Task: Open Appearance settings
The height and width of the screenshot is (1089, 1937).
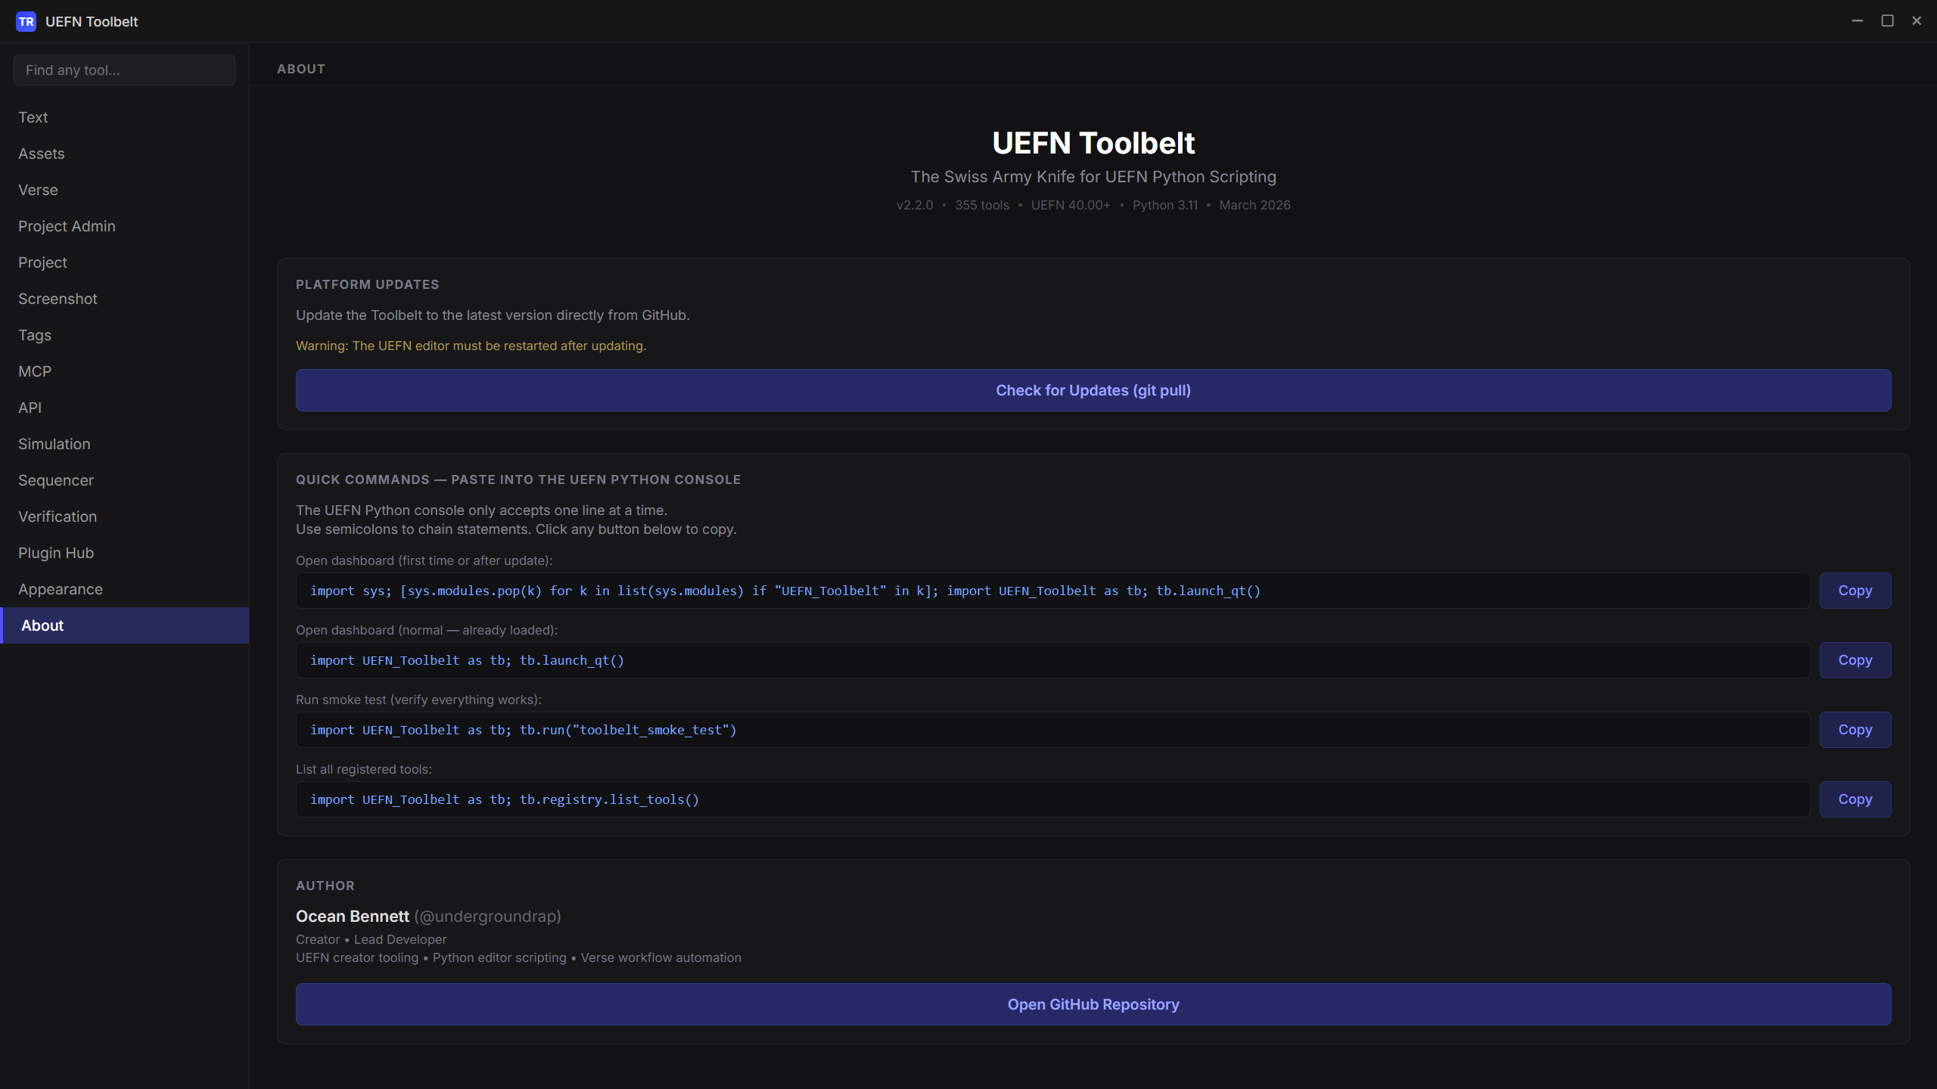Action: click(124, 589)
